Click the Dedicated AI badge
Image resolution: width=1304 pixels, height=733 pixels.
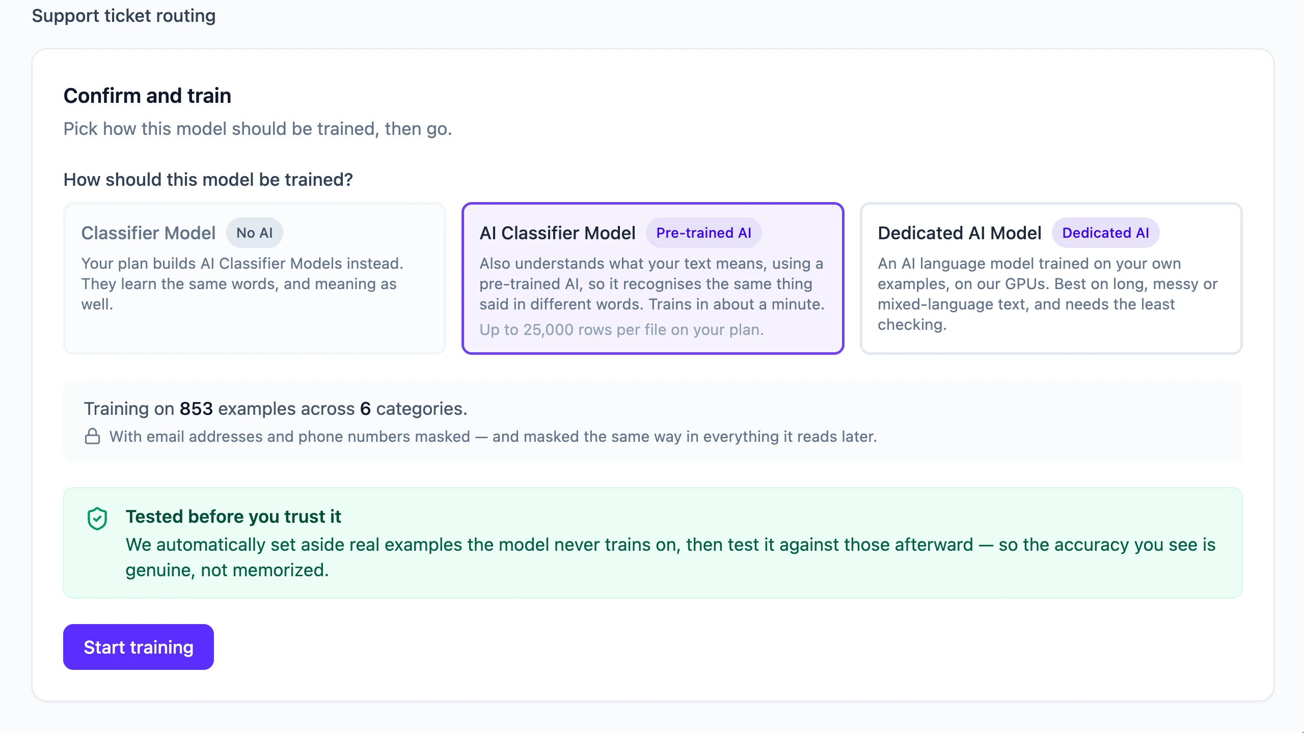[x=1105, y=233]
